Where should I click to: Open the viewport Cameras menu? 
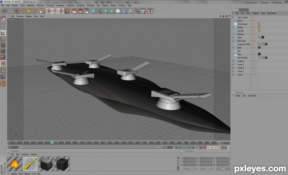click(x=20, y=16)
